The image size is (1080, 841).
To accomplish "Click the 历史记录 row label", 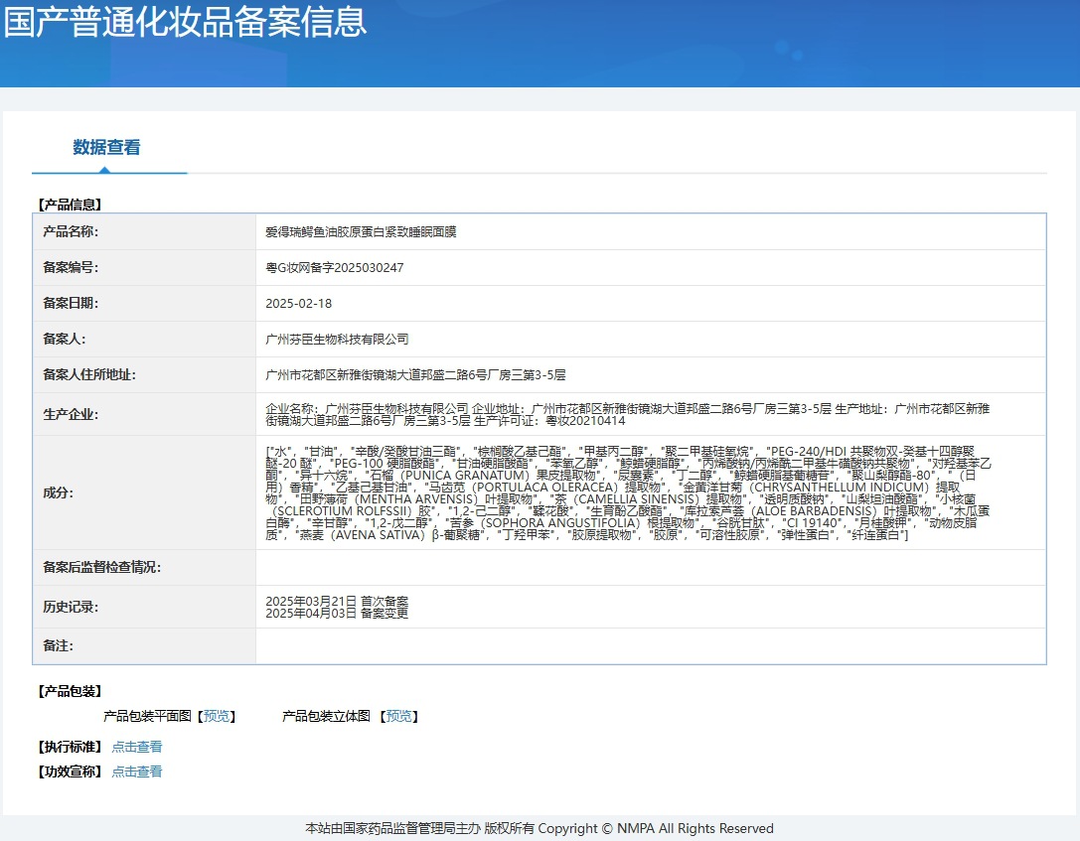I will point(71,607).
